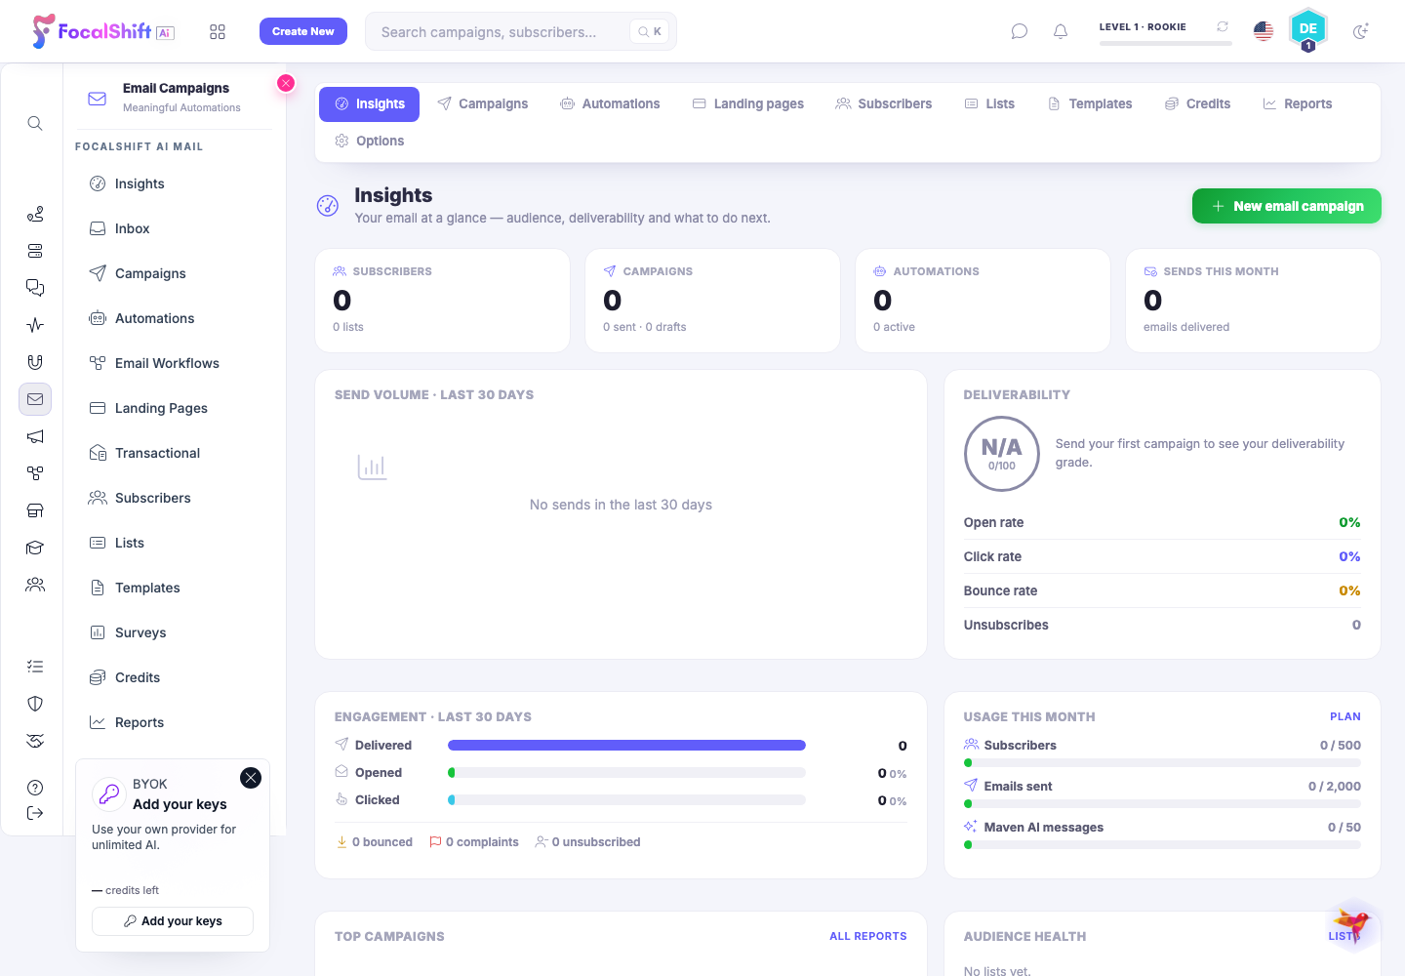Click the rail search magnifier icon
1405x976 pixels.
35,123
